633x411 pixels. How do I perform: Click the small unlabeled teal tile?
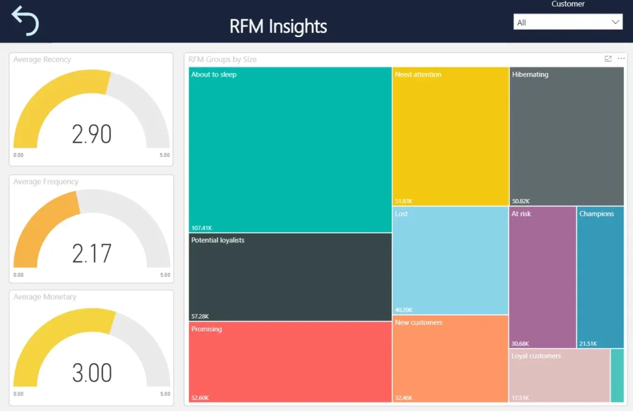tap(617, 376)
